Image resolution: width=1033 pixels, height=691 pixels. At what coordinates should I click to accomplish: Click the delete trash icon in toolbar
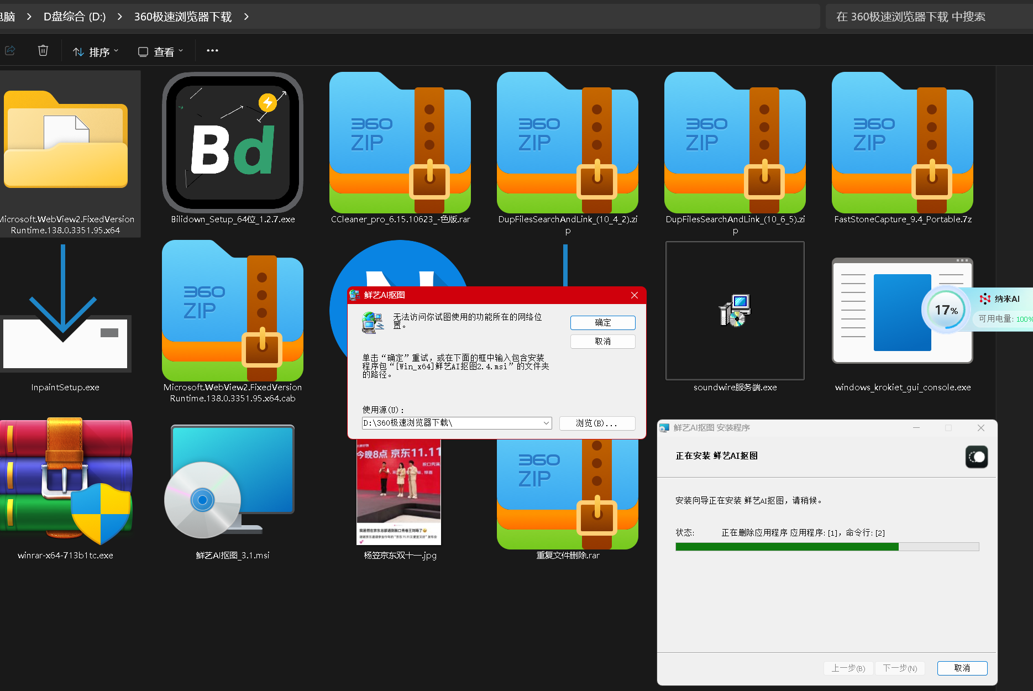click(x=43, y=51)
